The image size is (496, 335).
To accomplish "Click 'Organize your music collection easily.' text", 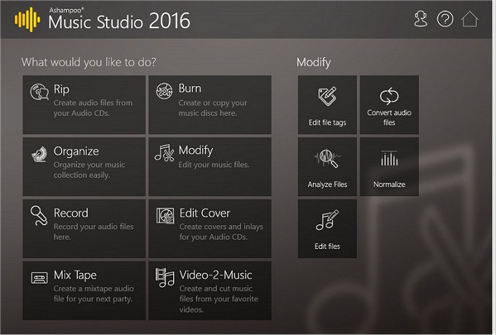I will point(89,170).
